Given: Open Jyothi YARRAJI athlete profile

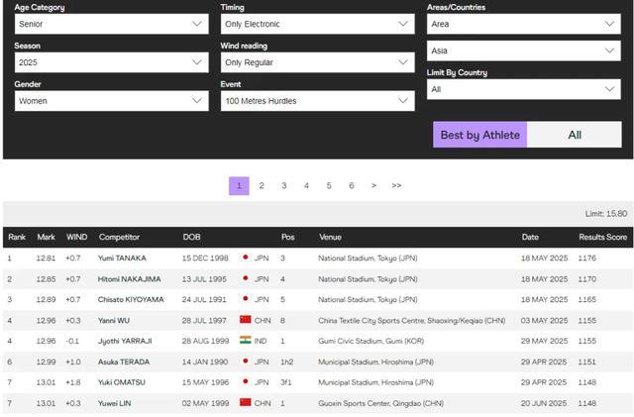Looking at the screenshot, I should pos(125,341).
